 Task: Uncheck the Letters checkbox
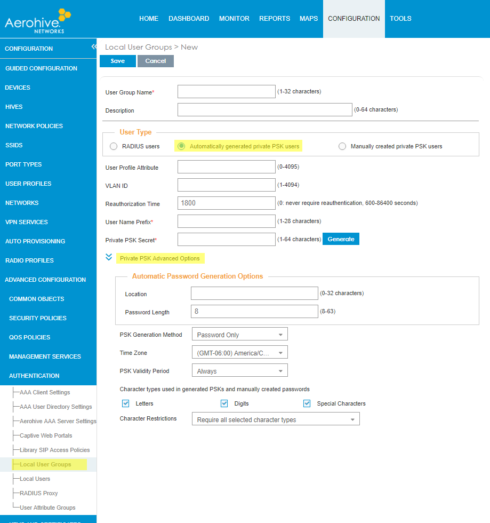coord(126,403)
